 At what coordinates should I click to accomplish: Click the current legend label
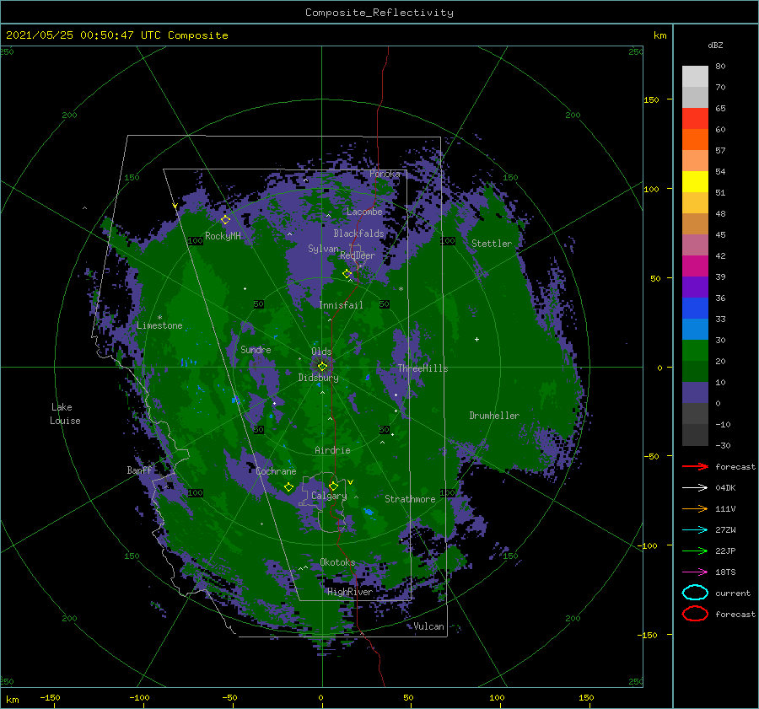click(x=733, y=593)
